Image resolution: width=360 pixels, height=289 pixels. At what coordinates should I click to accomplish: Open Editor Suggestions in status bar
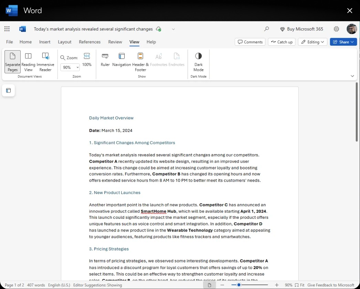(98, 285)
